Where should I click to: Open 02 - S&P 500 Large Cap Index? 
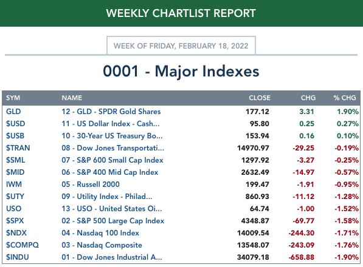click(x=113, y=221)
